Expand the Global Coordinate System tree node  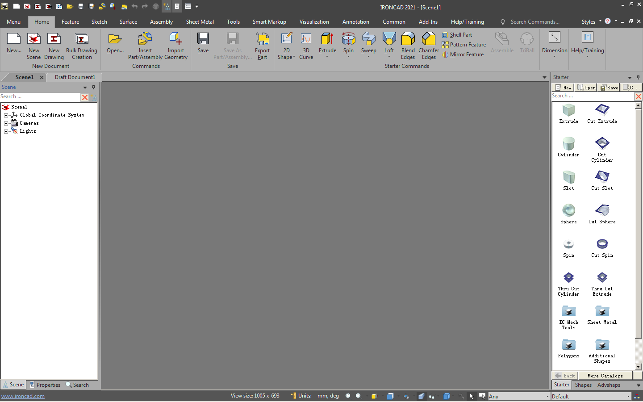[x=6, y=115]
